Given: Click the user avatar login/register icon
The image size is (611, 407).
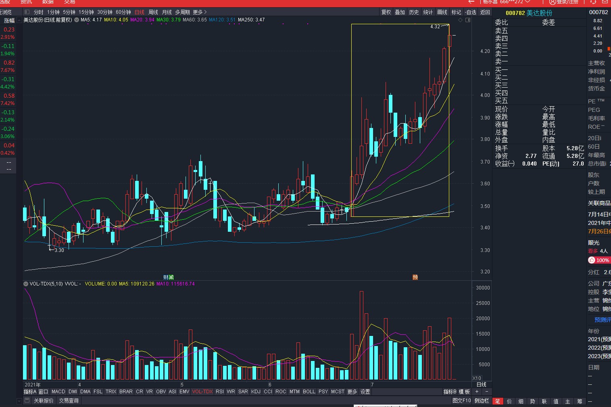Looking at the screenshot, I should click(x=552, y=2).
